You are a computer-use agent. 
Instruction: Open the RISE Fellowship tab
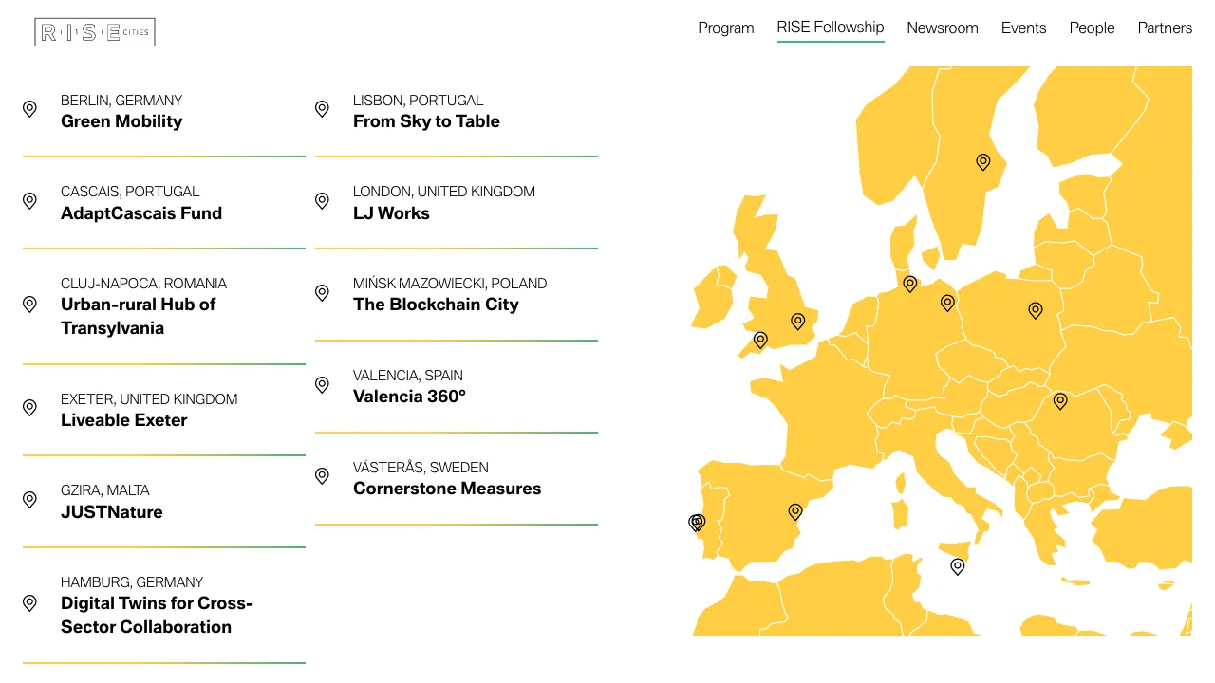830,28
